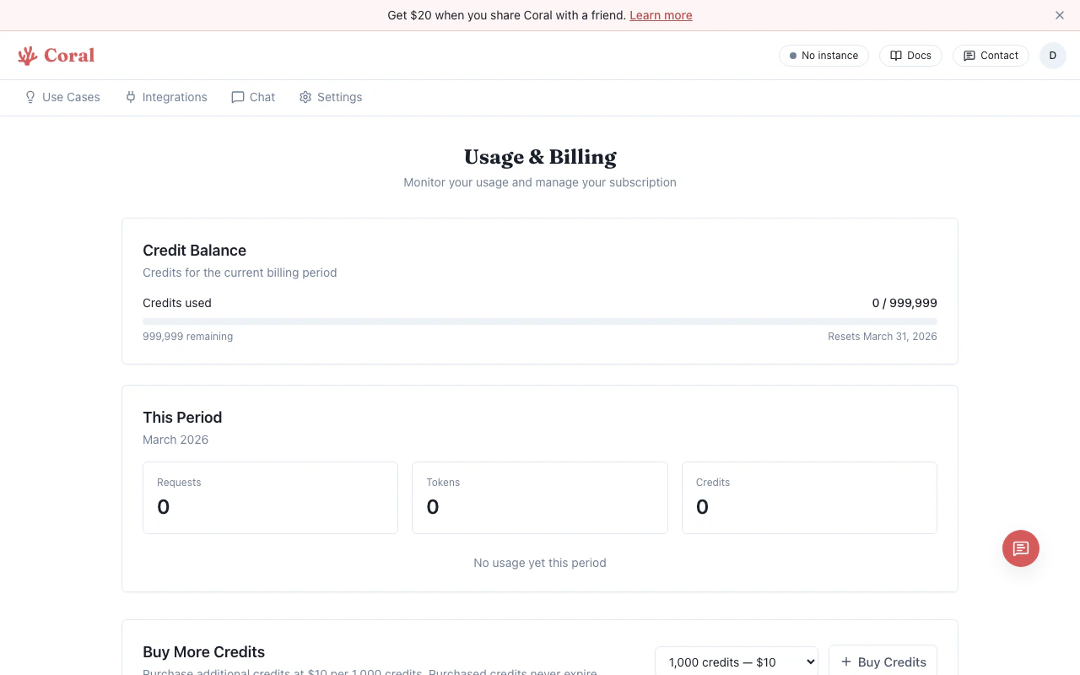
Task: Dismiss the $20 referral banner
Action: [1060, 15]
